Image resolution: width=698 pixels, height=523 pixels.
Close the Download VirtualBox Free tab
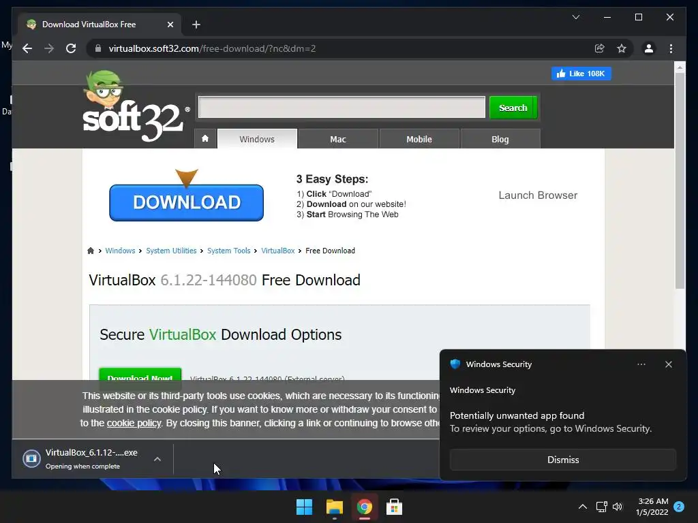pos(170,25)
